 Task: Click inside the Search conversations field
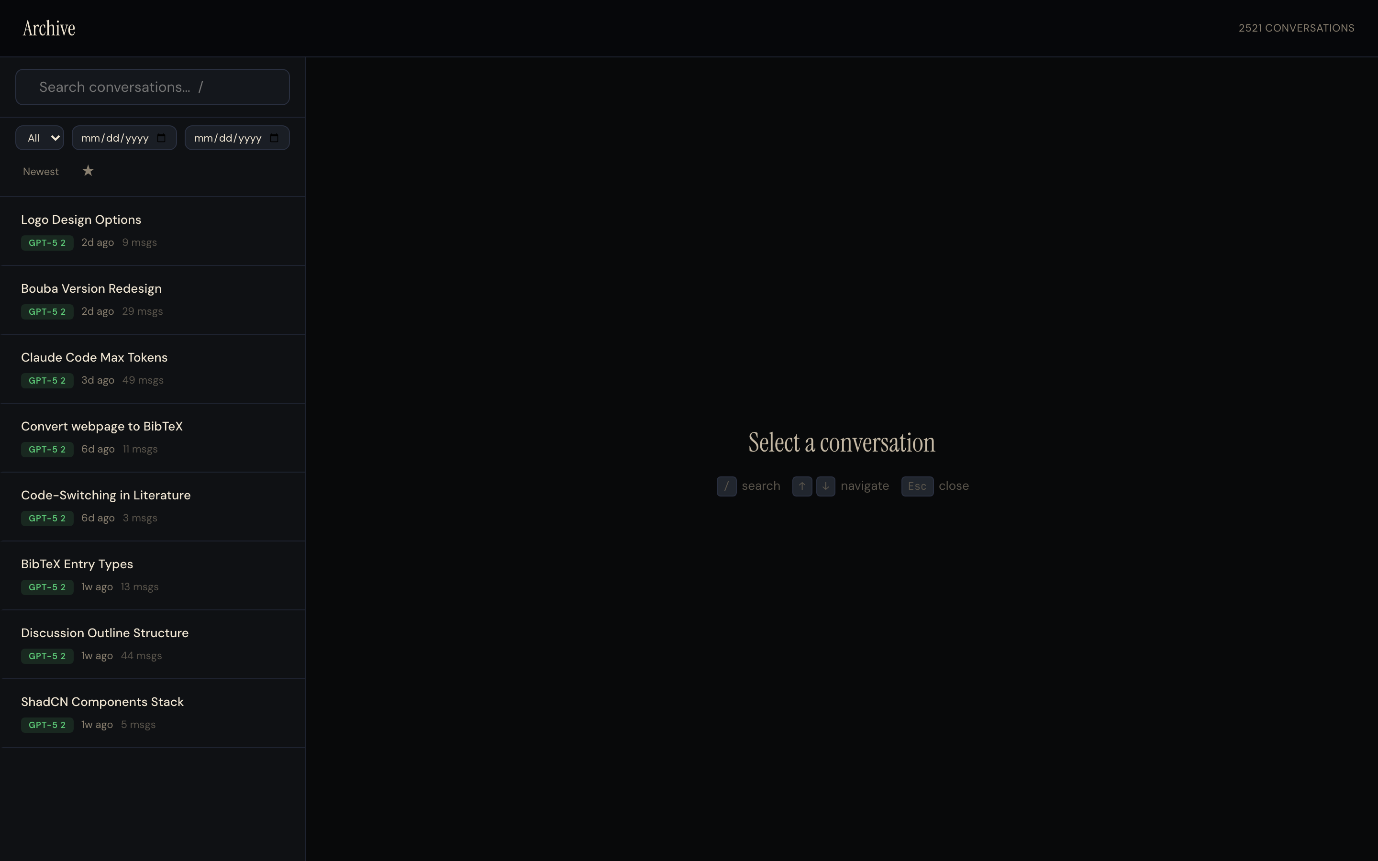coord(114,87)
